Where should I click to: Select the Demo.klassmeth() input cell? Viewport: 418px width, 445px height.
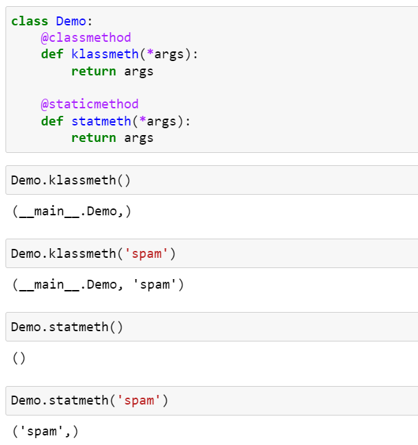[x=212, y=180]
